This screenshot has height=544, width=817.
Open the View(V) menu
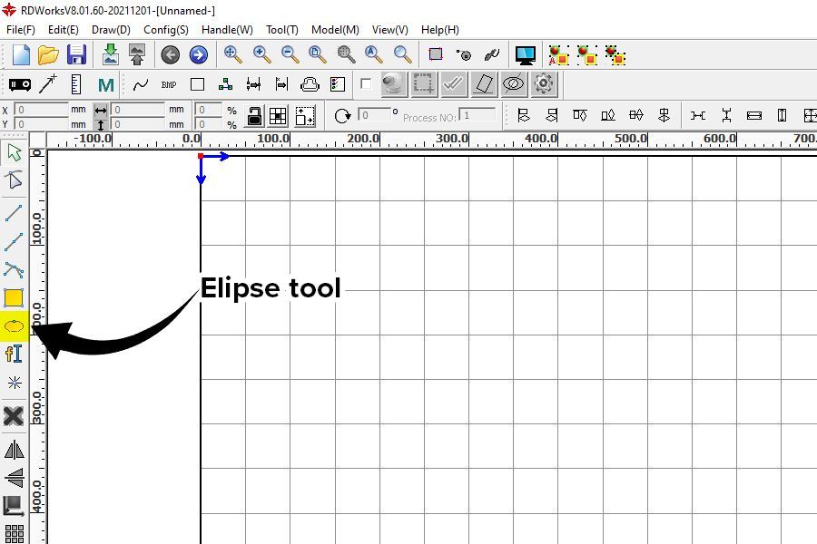(389, 29)
